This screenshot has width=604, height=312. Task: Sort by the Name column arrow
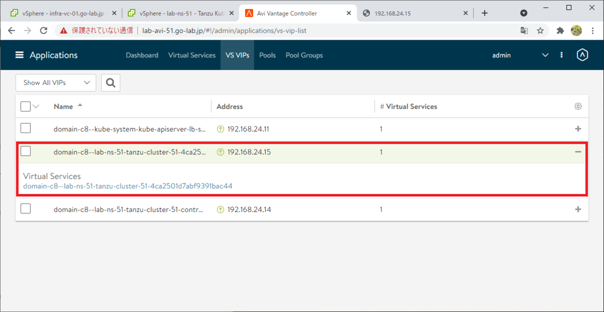(80, 106)
